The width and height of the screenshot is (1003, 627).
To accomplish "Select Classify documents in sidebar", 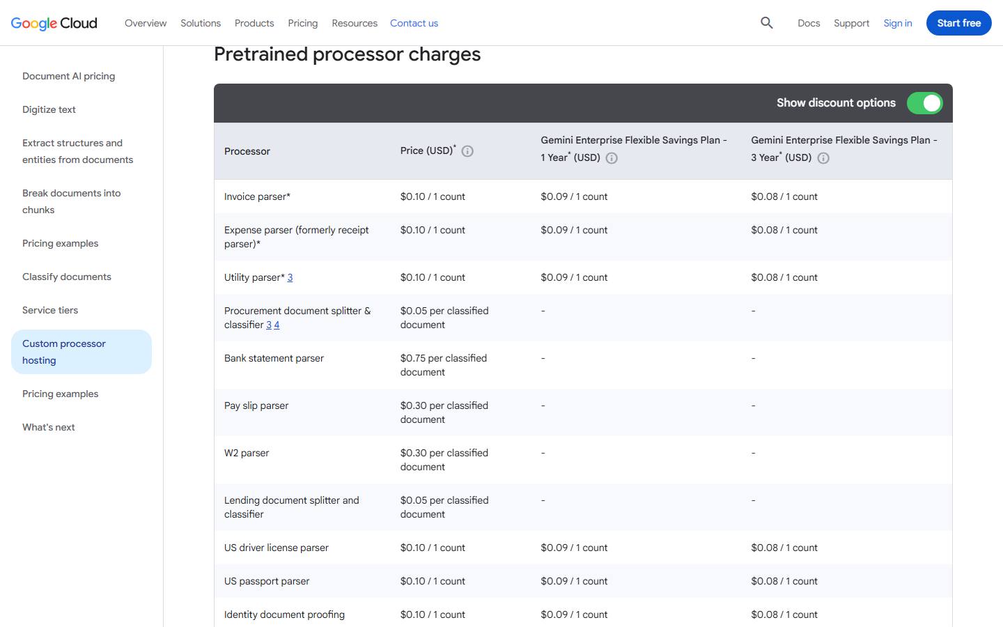I will pyautogui.click(x=67, y=277).
